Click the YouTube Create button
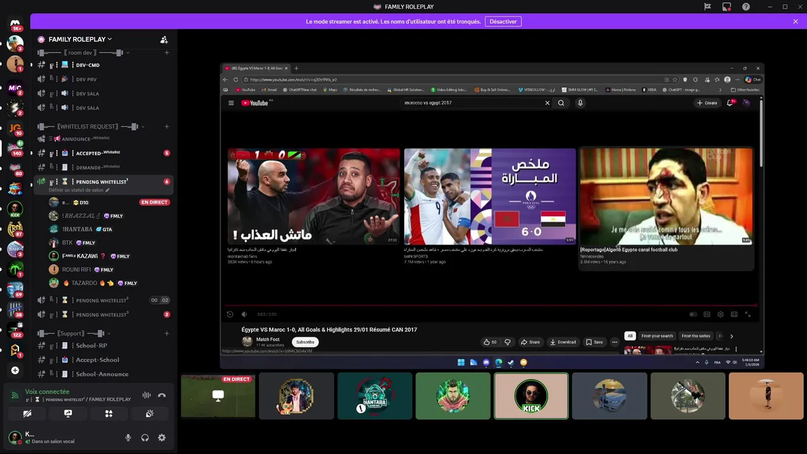This screenshot has width=807, height=454. click(x=707, y=103)
